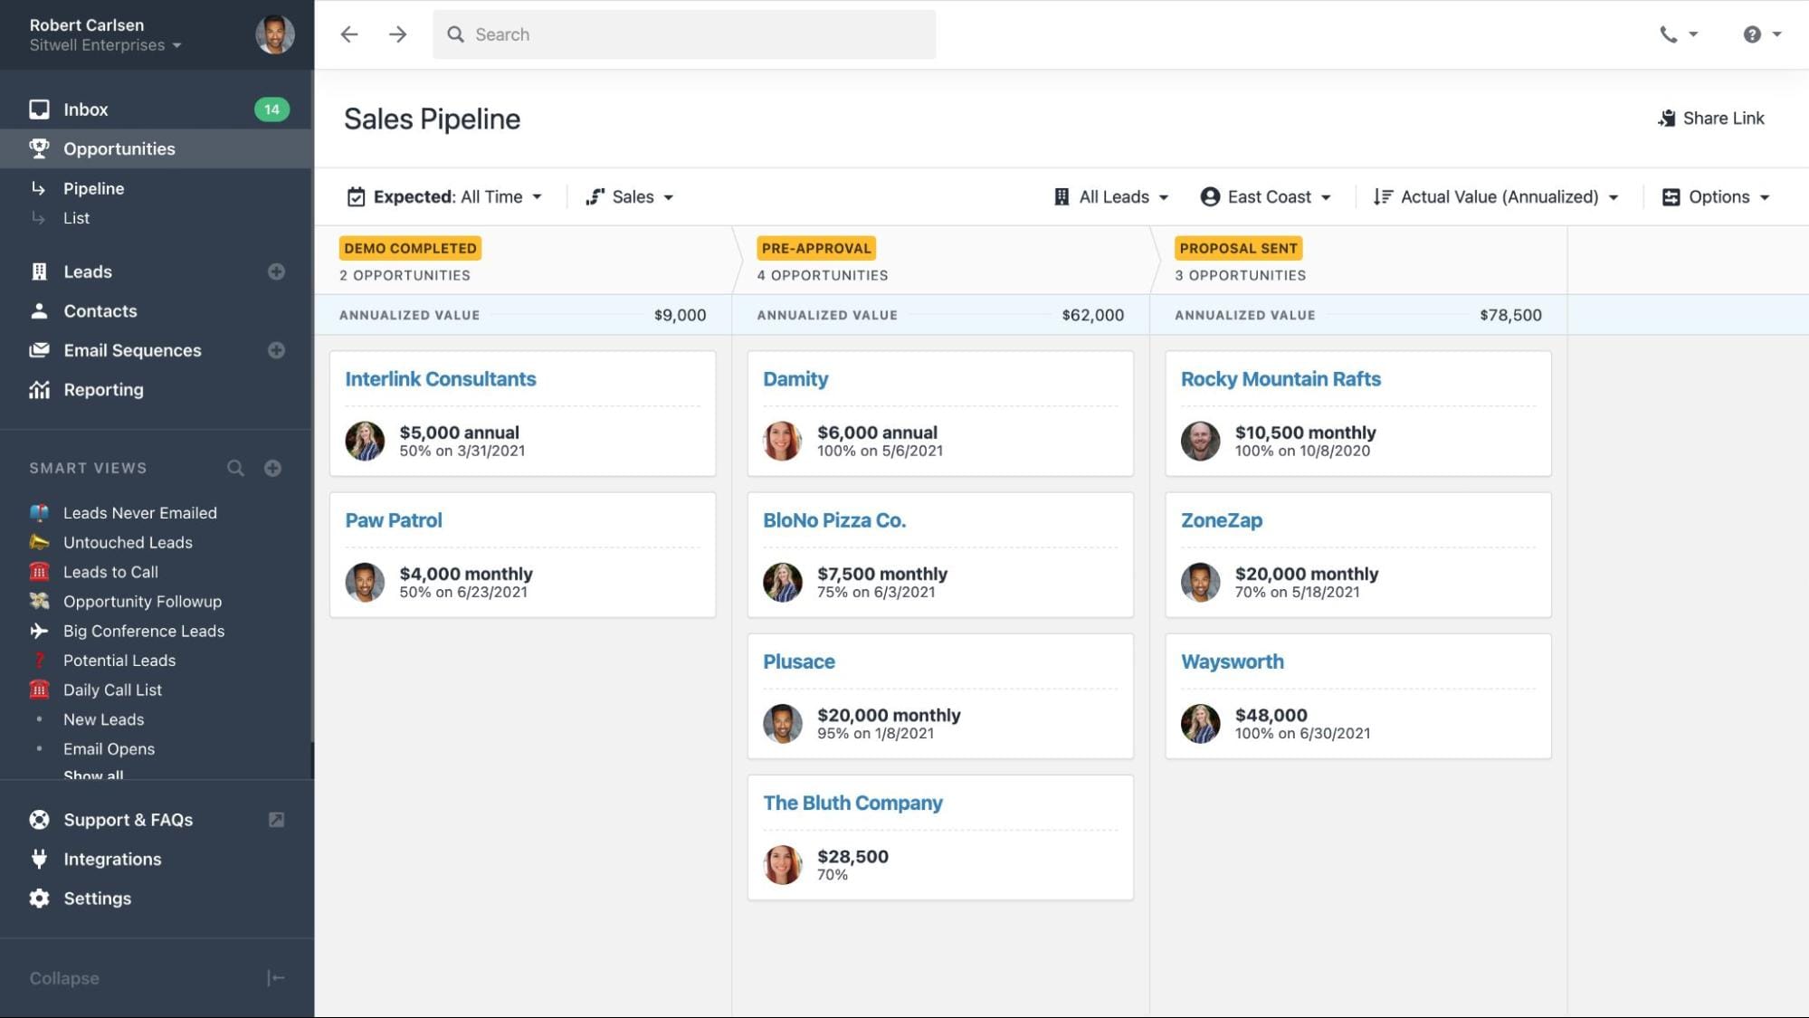Open the Smart Views search magnifier

(235, 468)
